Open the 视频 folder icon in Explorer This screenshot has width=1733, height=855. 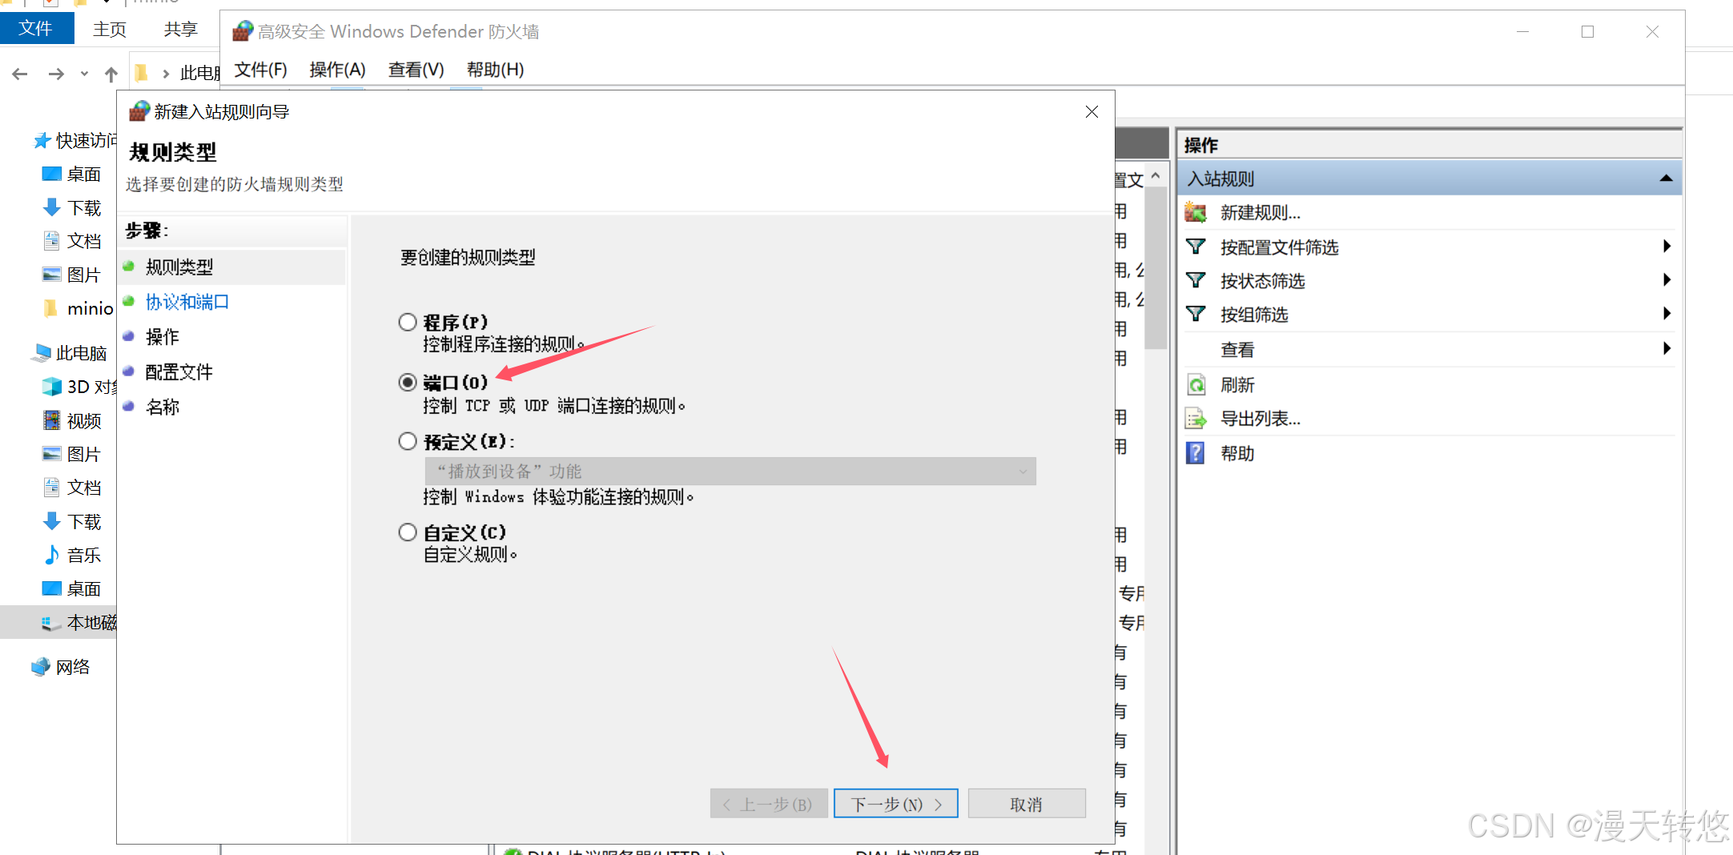pos(52,420)
